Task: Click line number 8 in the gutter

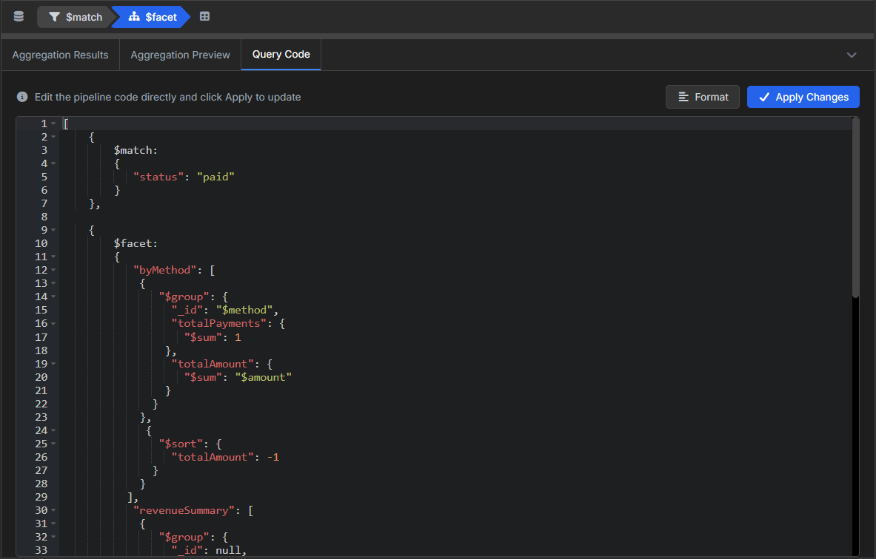Action: [44, 217]
